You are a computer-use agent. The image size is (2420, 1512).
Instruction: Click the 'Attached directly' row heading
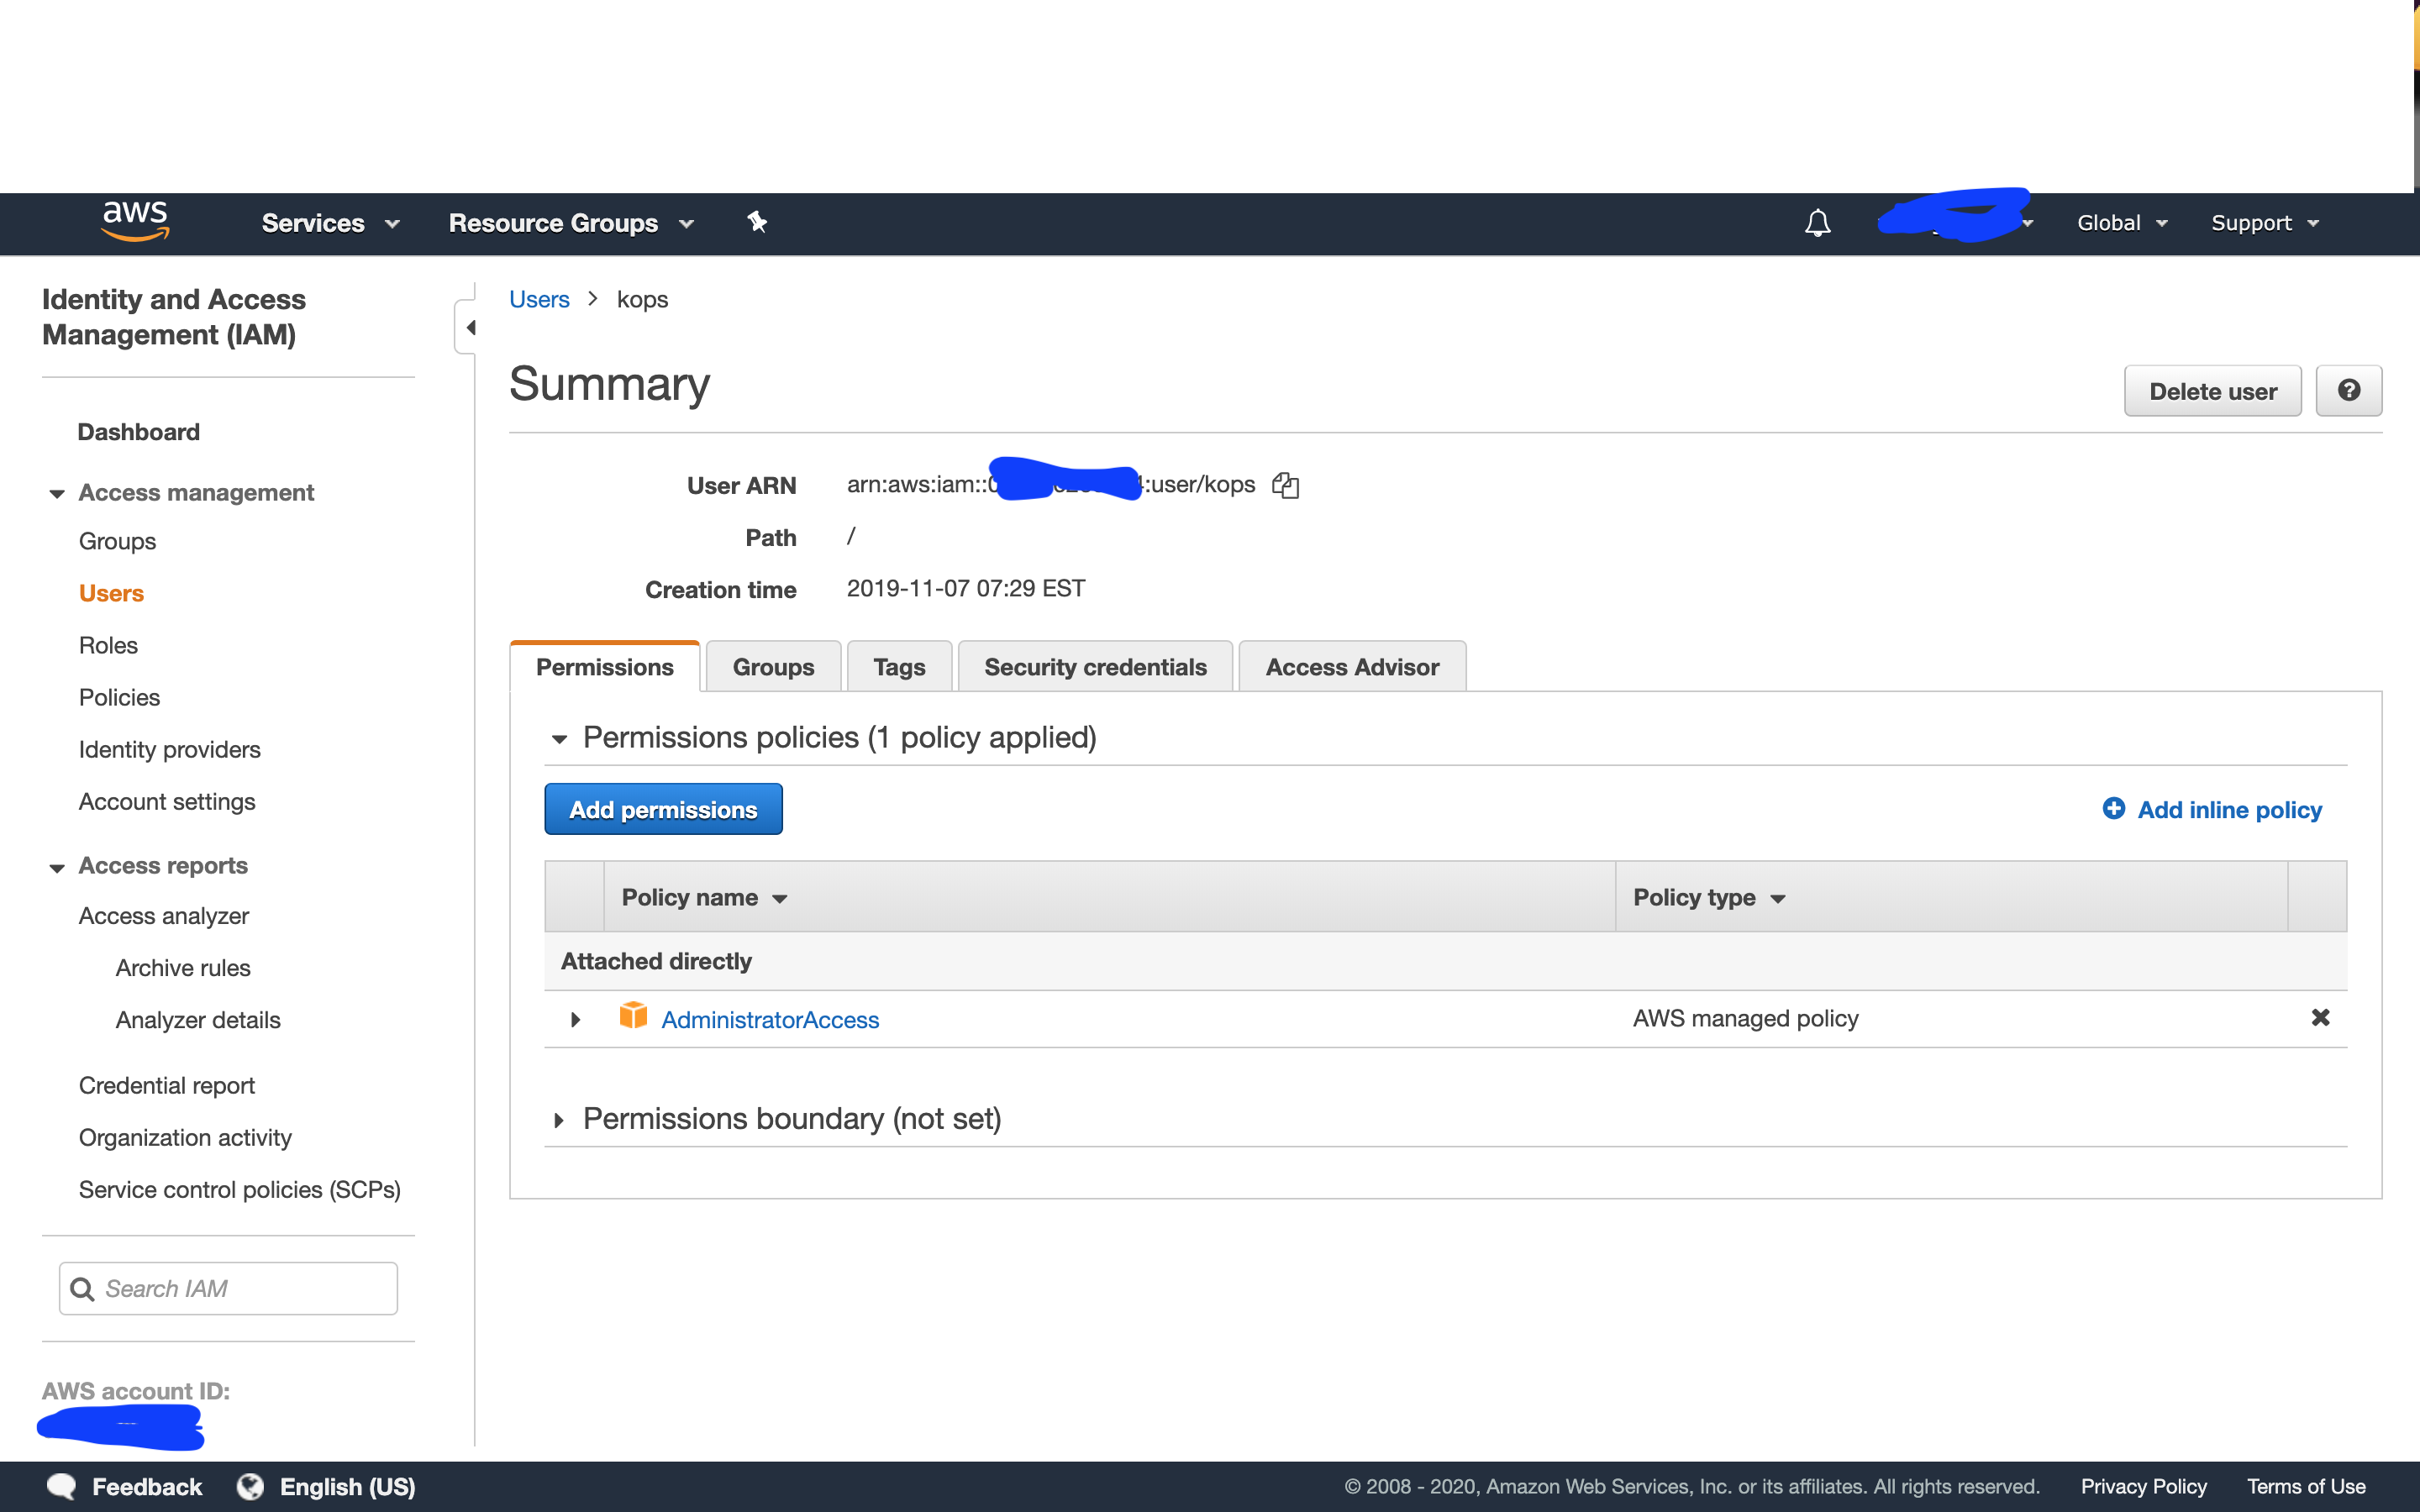656,961
